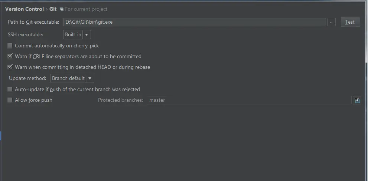Click the Protected branches label

point(120,100)
